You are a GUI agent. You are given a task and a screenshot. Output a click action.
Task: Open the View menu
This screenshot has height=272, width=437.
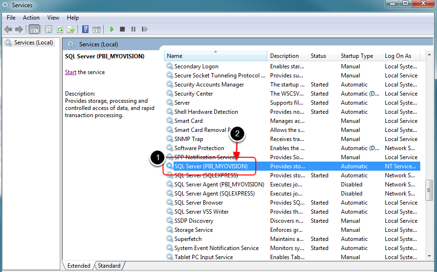[x=53, y=18]
